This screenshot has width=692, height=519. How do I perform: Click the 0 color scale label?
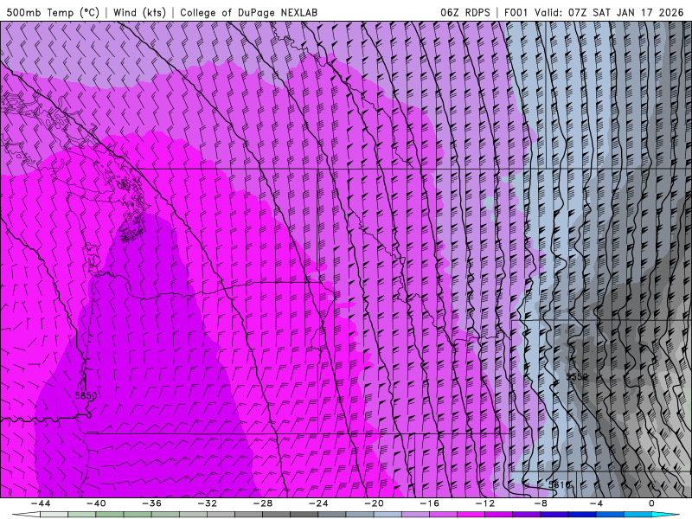coord(651,503)
